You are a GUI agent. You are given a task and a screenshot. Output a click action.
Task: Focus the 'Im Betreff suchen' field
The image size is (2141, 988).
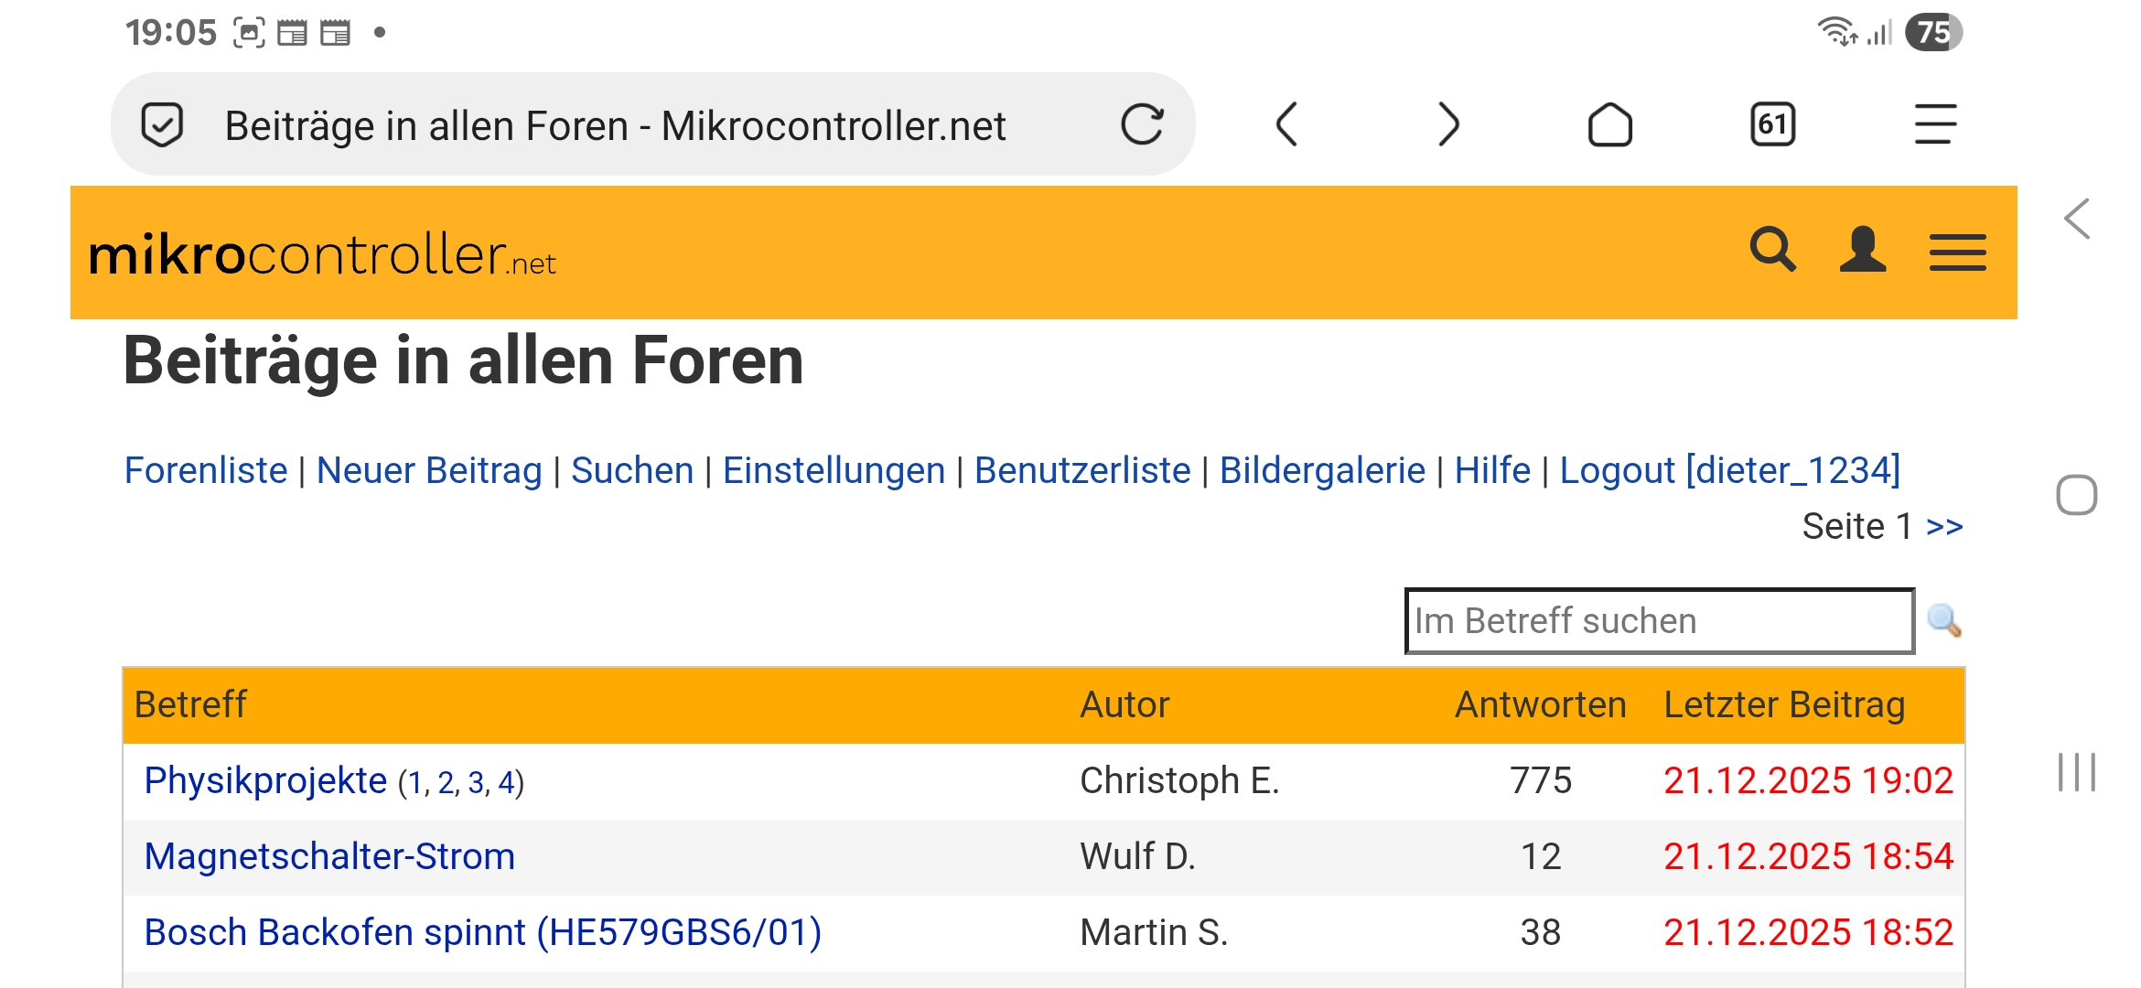point(1658,621)
